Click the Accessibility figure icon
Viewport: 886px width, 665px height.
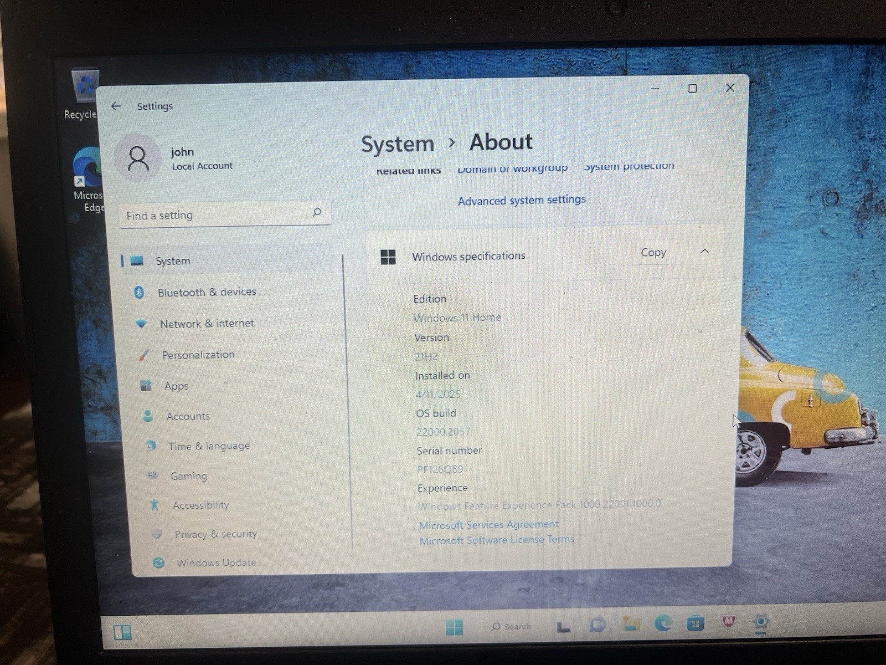pos(154,505)
